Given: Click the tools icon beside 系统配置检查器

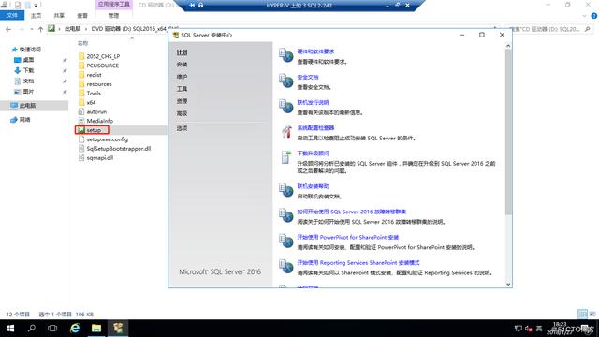Looking at the screenshot, I should click(285, 131).
